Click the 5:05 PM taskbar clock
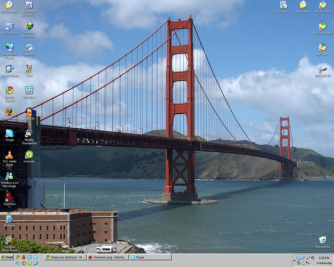This screenshot has width=334, height=267. click(x=324, y=257)
